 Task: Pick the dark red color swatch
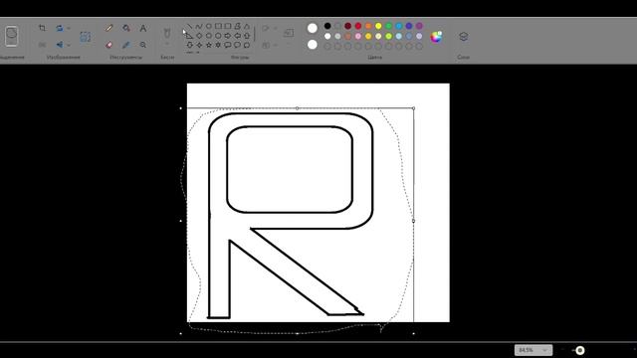click(347, 26)
